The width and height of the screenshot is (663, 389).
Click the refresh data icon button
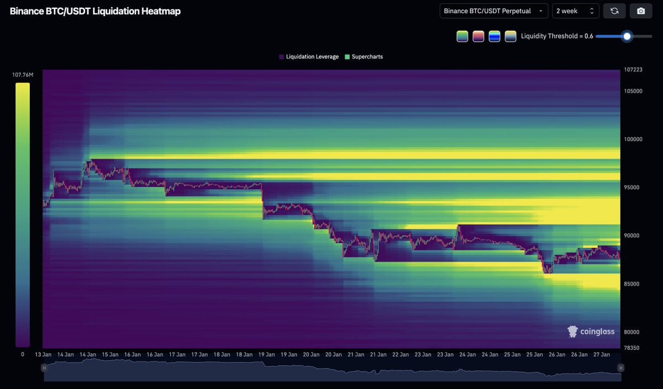[x=614, y=11]
